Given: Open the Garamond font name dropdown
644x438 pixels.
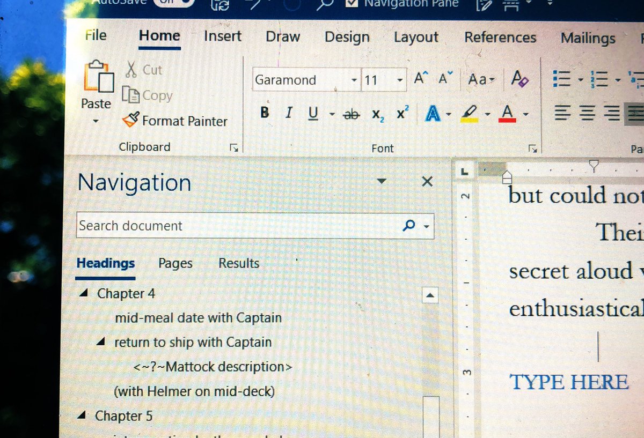Looking at the screenshot, I should tap(354, 79).
